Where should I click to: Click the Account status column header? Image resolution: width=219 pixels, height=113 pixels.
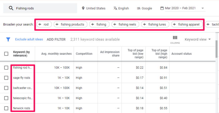(x=181, y=54)
